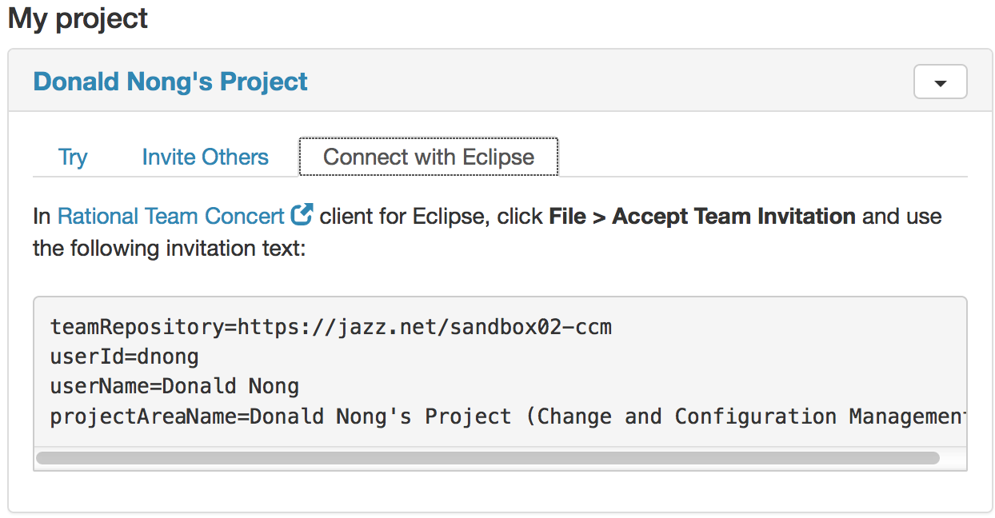
Task: Click the My project heading
Action: click(x=78, y=19)
